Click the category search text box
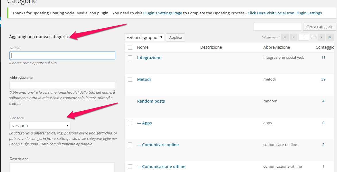Viewport: 337px width, 172px height. 277,27
